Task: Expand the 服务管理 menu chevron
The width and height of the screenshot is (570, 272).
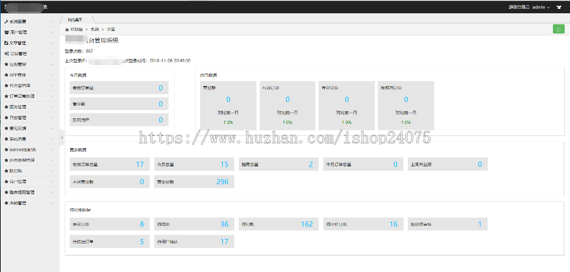Action: click(53, 107)
